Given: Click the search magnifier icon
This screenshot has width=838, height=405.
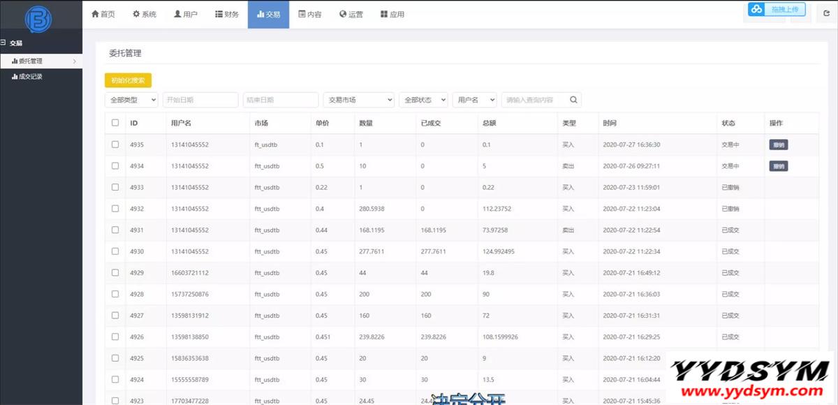Looking at the screenshot, I should [x=573, y=100].
